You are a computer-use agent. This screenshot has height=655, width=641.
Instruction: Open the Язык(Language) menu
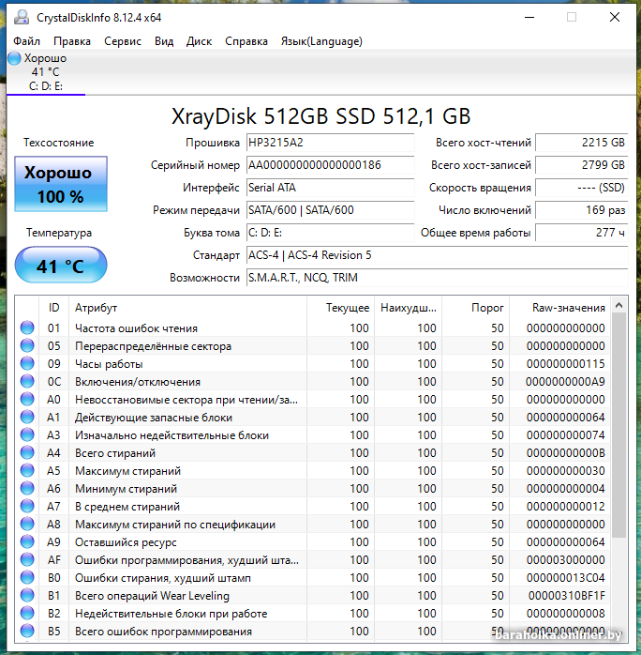[321, 41]
